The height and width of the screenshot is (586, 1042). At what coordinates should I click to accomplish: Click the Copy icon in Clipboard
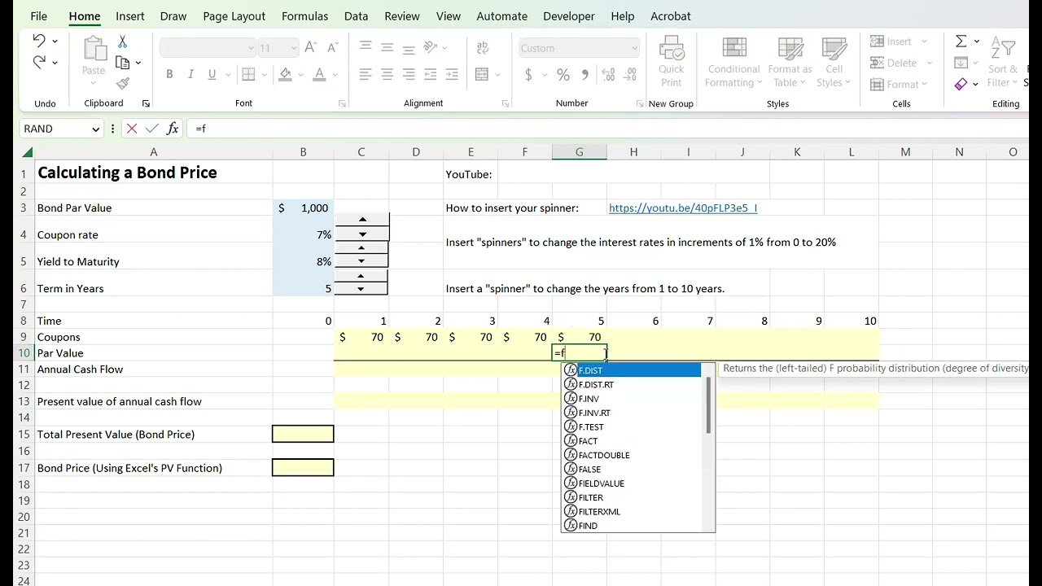[x=122, y=63]
